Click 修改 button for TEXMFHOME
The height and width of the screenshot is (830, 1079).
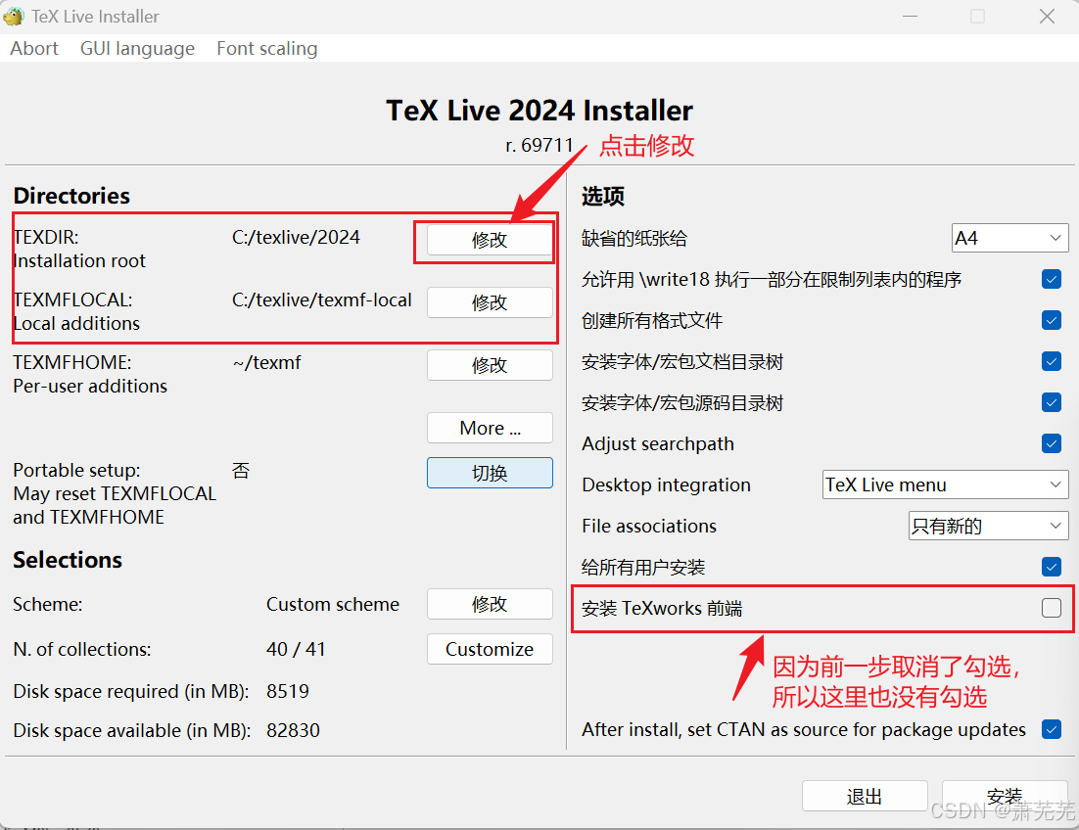click(490, 365)
